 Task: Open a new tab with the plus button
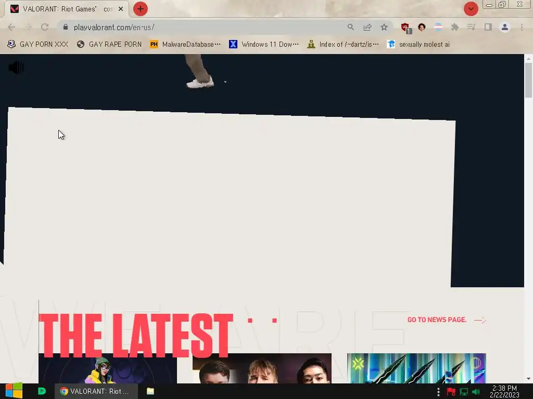click(141, 9)
